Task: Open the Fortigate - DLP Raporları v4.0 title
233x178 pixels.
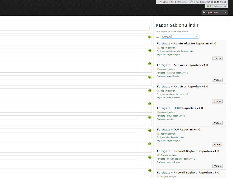Action: click(x=178, y=129)
